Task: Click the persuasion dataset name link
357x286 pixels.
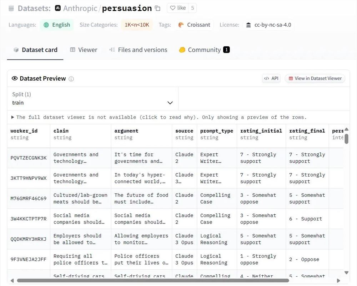Action: pos(127,8)
